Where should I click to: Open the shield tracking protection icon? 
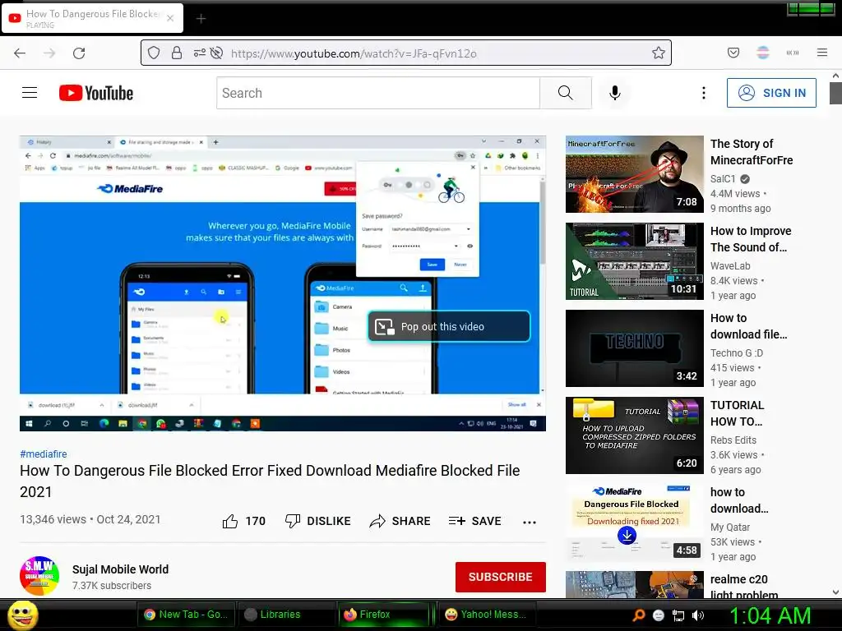(x=154, y=53)
